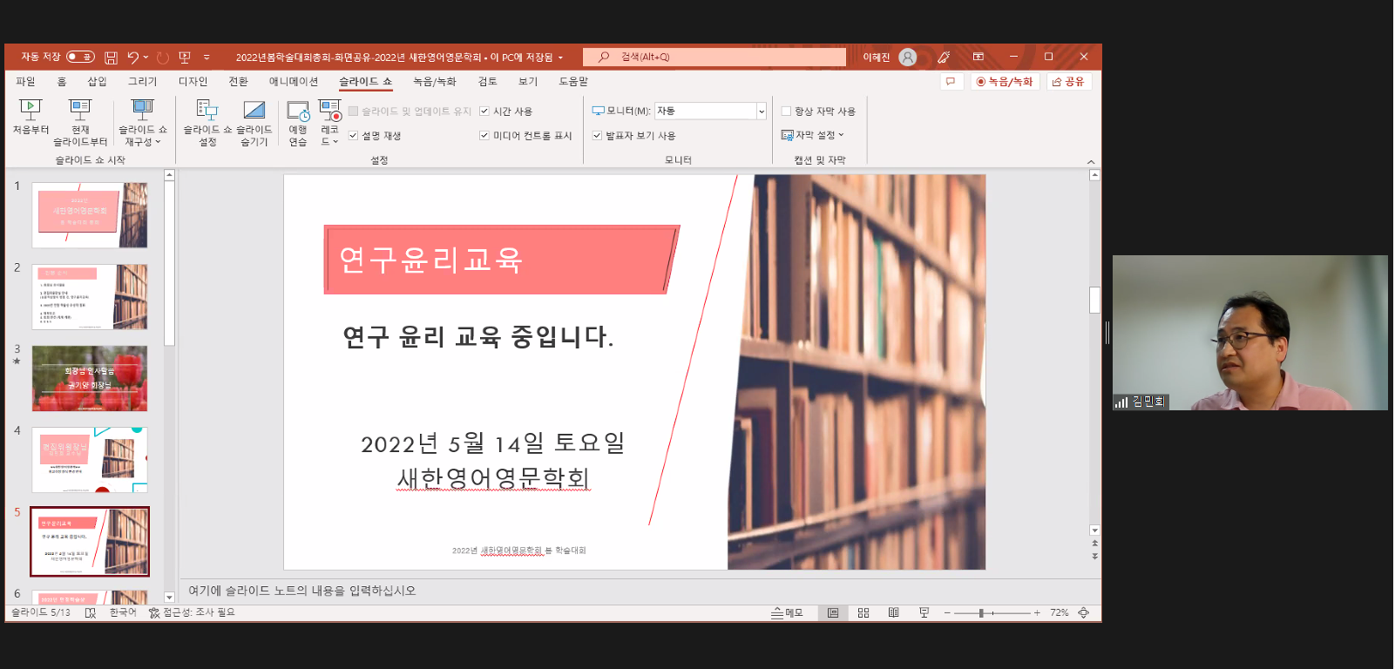Toggle the AutoSave (자동 저장) switch
This screenshot has width=1395, height=669.
click(80, 57)
